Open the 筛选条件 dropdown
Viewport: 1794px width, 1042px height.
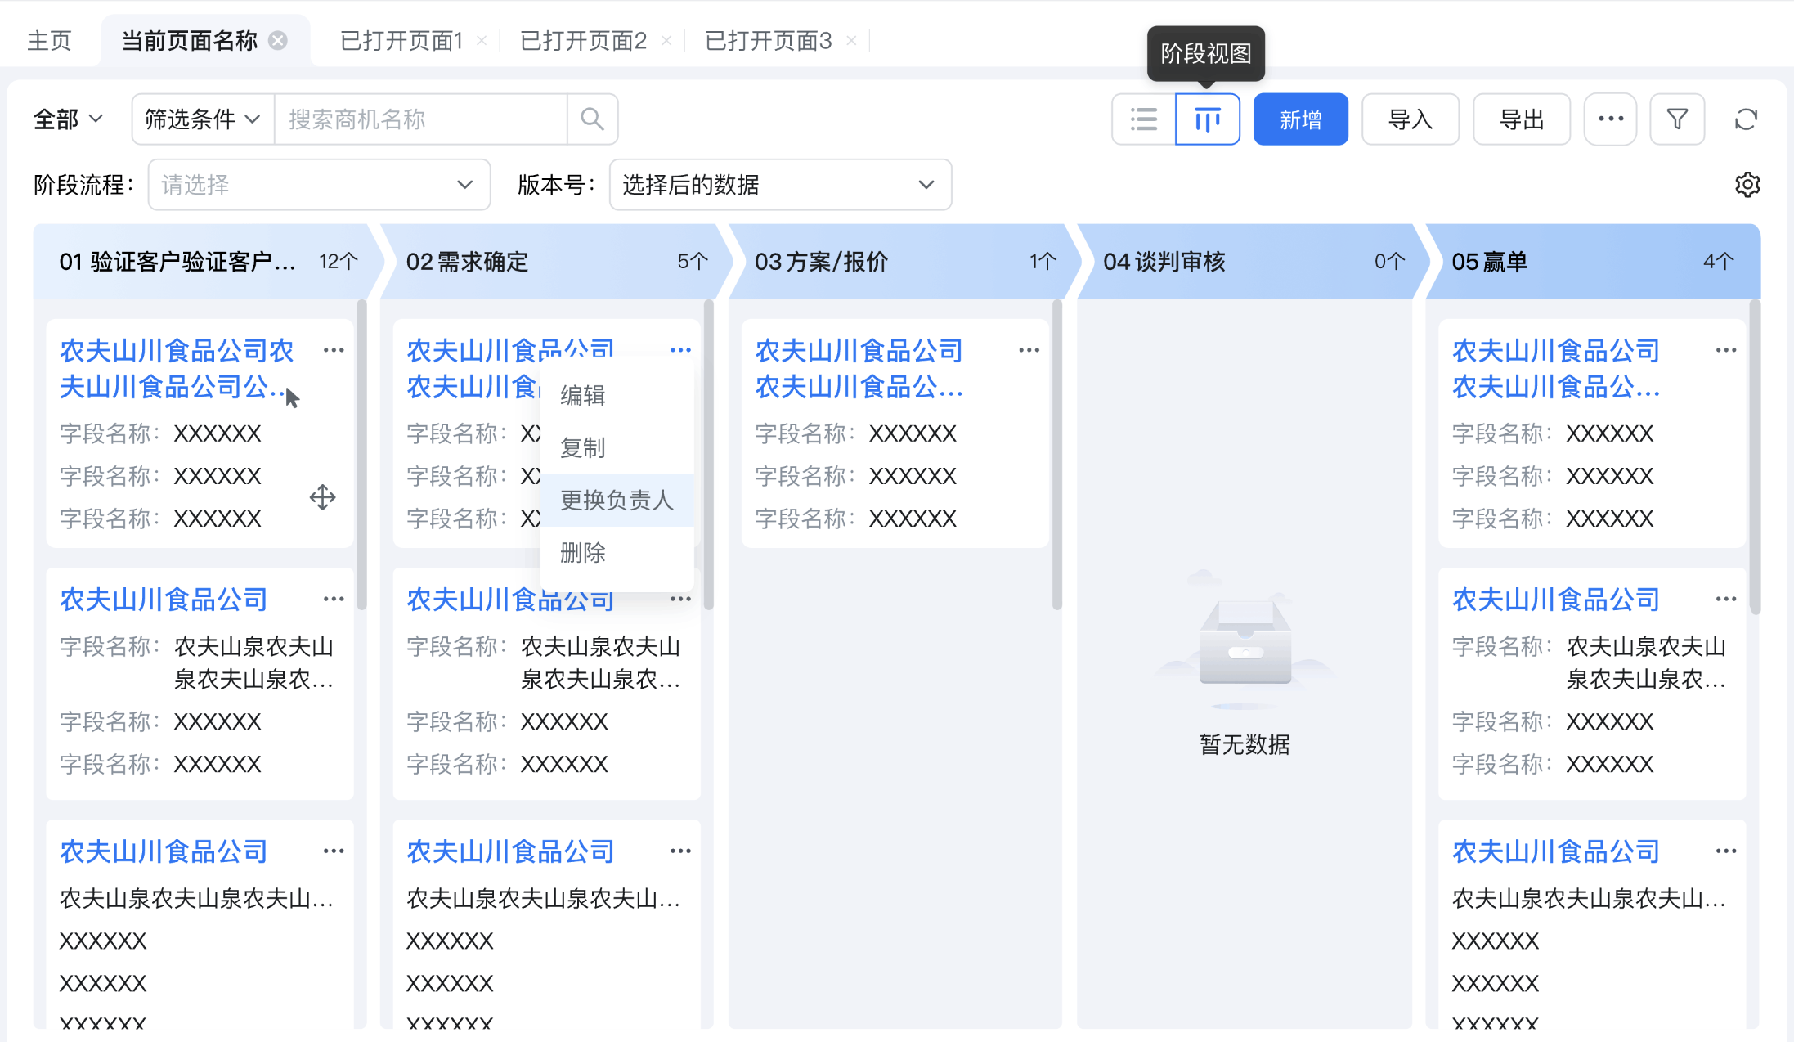click(202, 119)
